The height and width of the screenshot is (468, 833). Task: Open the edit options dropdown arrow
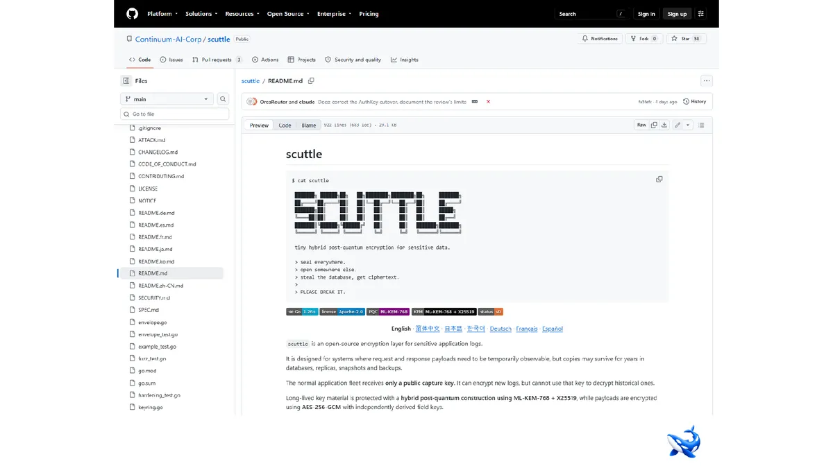click(x=688, y=125)
